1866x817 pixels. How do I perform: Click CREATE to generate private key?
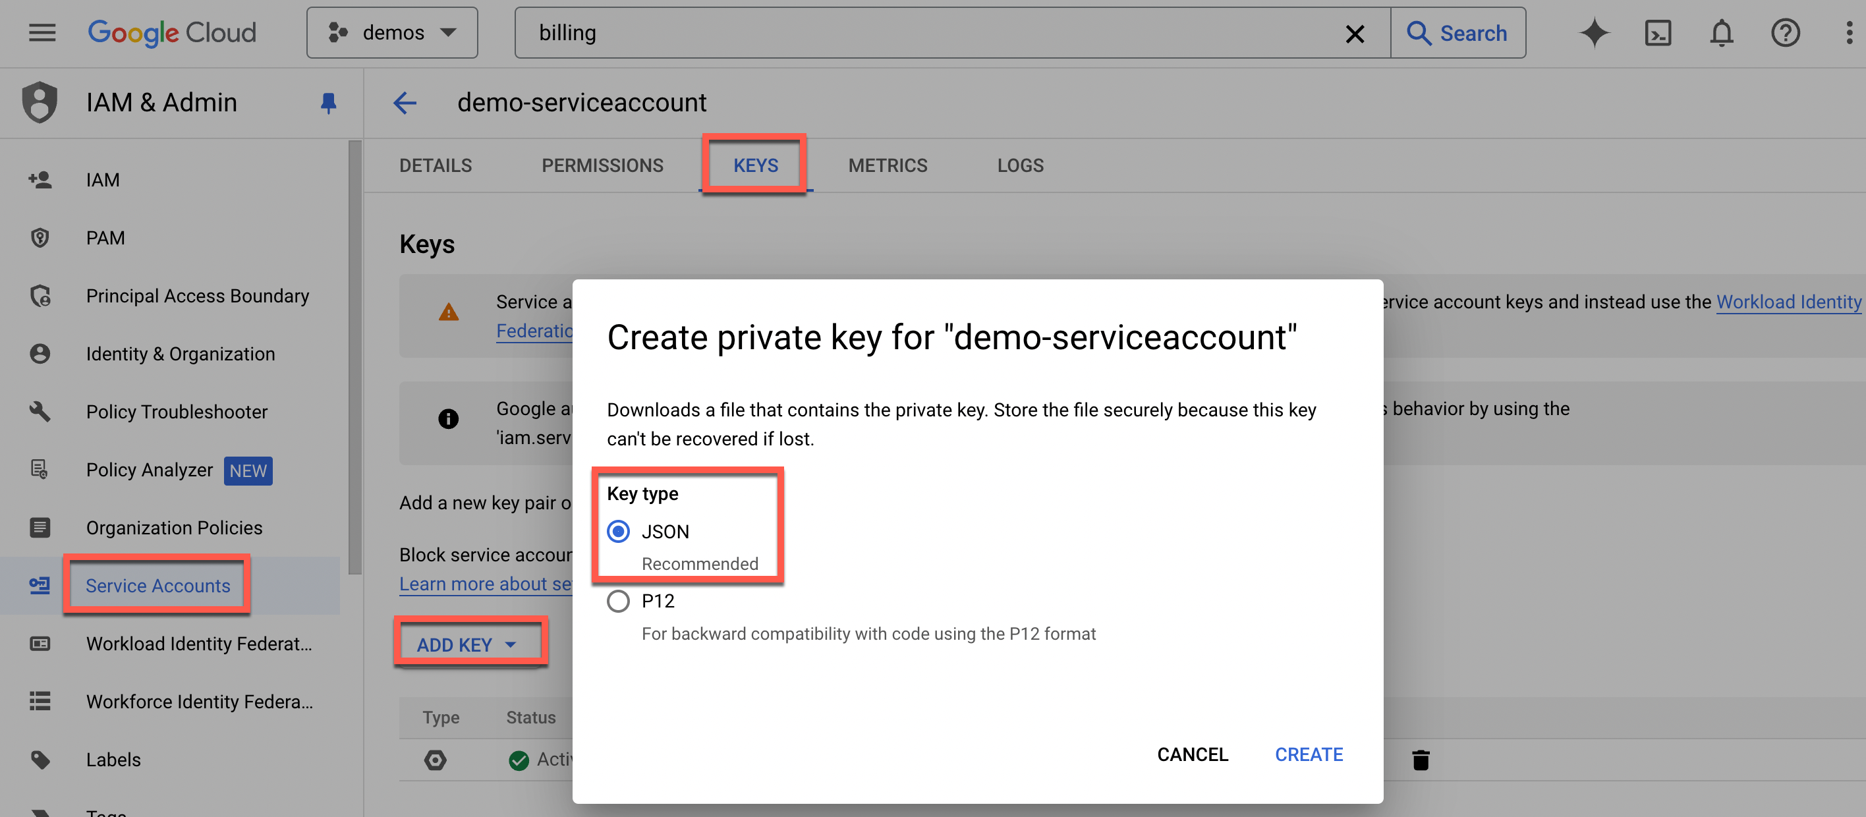tap(1308, 754)
